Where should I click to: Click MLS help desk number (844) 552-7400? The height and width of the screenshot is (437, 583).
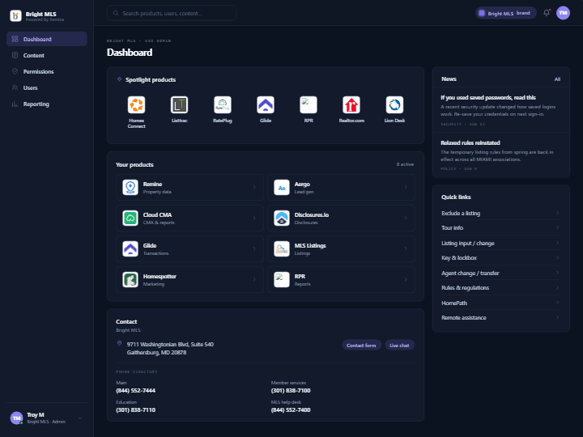point(291,409)
